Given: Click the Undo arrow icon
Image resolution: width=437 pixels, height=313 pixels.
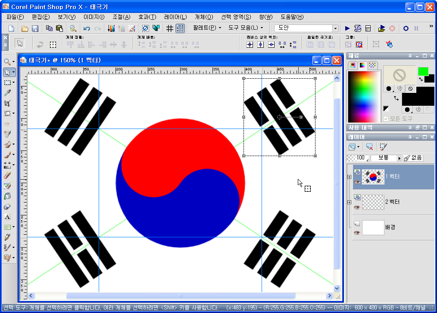Looking at the screenshot, I should tap(87, 28).
